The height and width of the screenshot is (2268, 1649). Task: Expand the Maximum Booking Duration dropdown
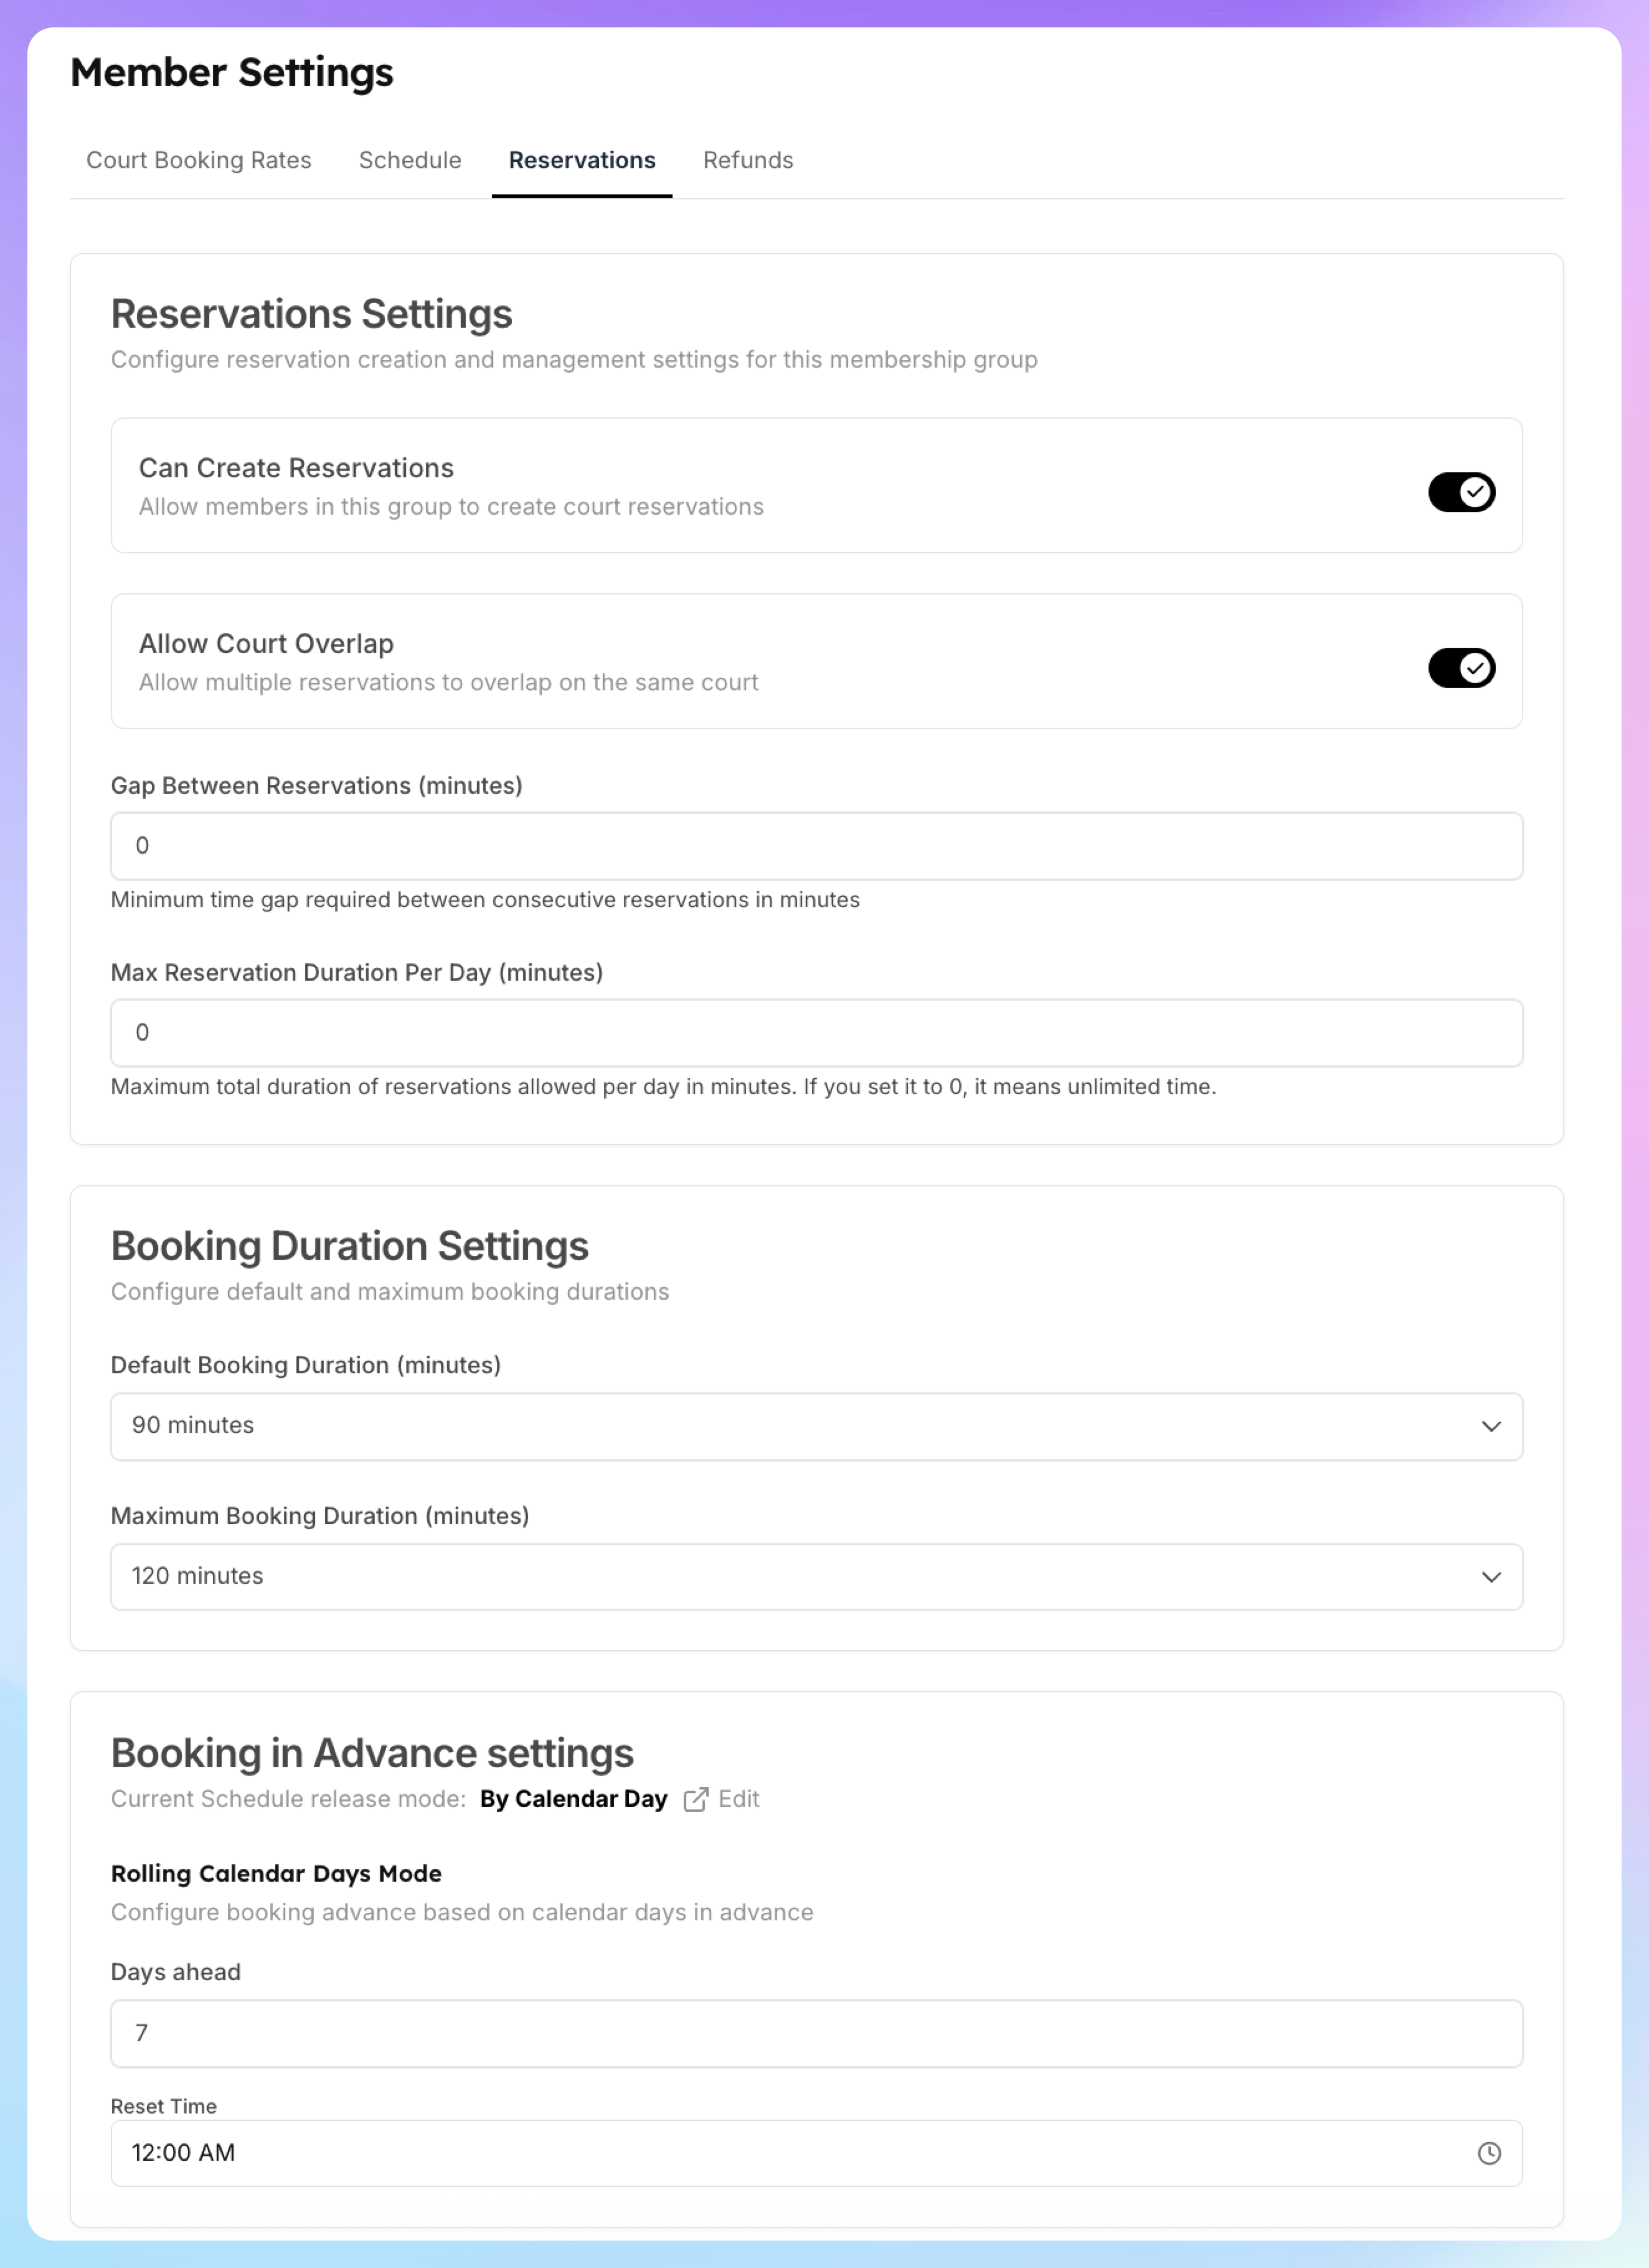click(816, 1577)
